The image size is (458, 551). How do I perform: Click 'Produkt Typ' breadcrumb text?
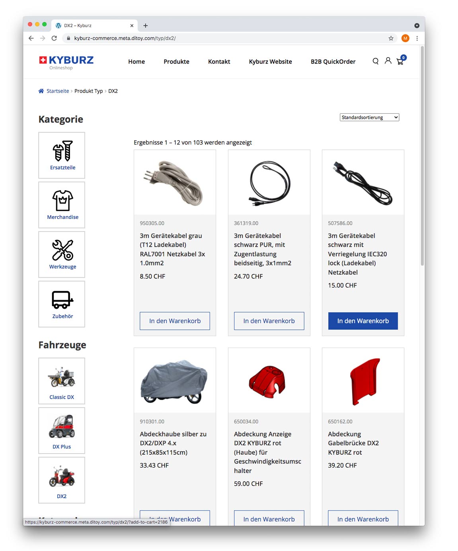tap(88, 91)
